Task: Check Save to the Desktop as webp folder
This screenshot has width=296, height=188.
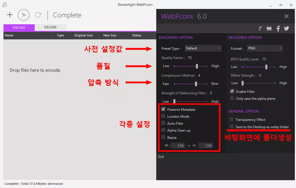Action: pos(231,126)
